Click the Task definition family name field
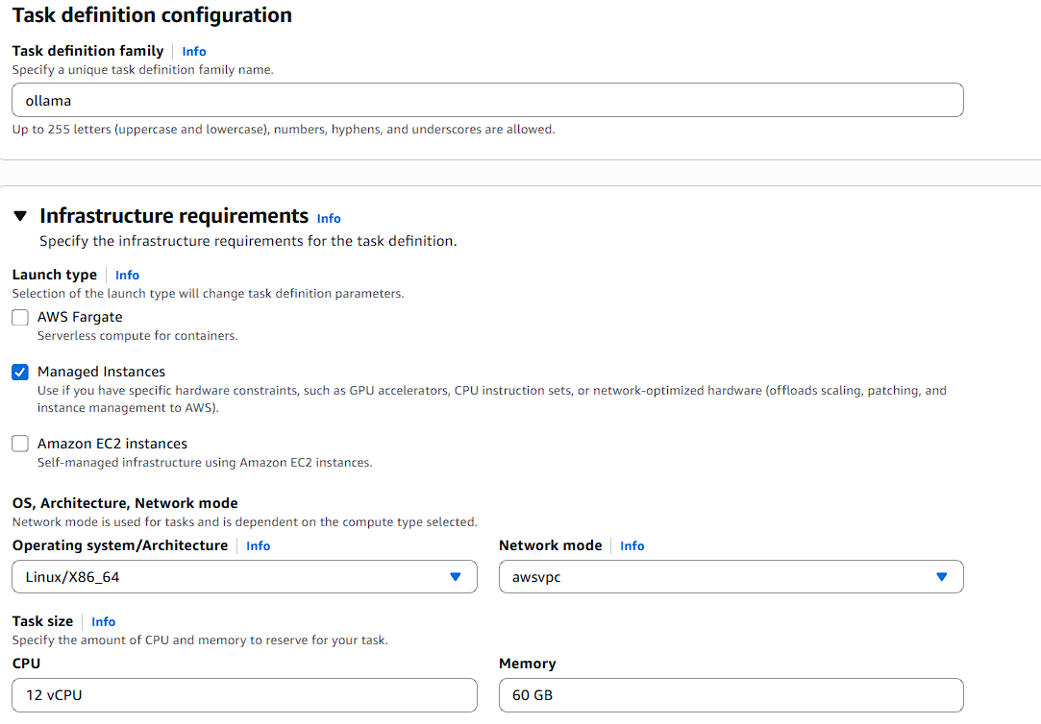Screen dimensions: 1041x724 (487, 100)
